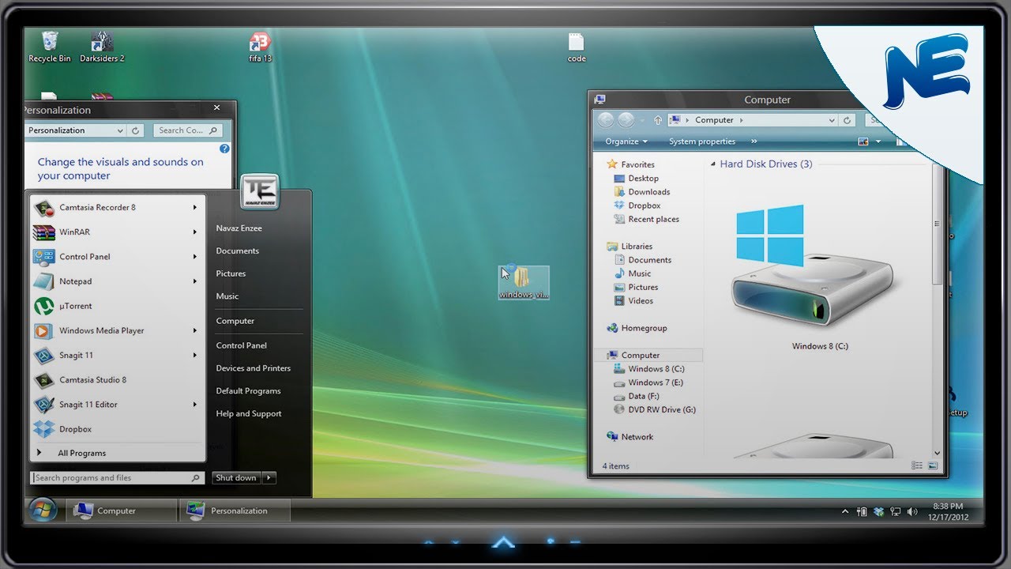1011x569 pixels.
Task: Expand the Camtasia Recorder 8 submenu arrow
Action: [194, 208]
